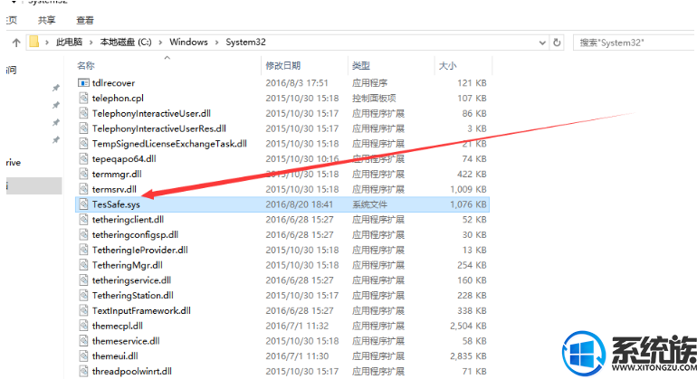Viewport: 697px width, 379px height.
Task: Click the 系统文件 type cell
Action: [370, 204]
